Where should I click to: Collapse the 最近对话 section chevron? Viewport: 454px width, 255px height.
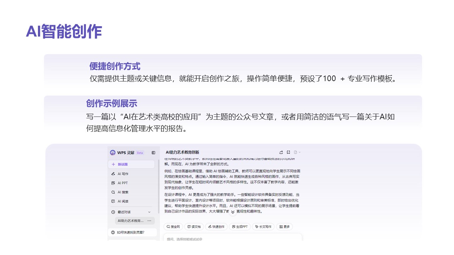pyautogui.click(x=149, y=212)
